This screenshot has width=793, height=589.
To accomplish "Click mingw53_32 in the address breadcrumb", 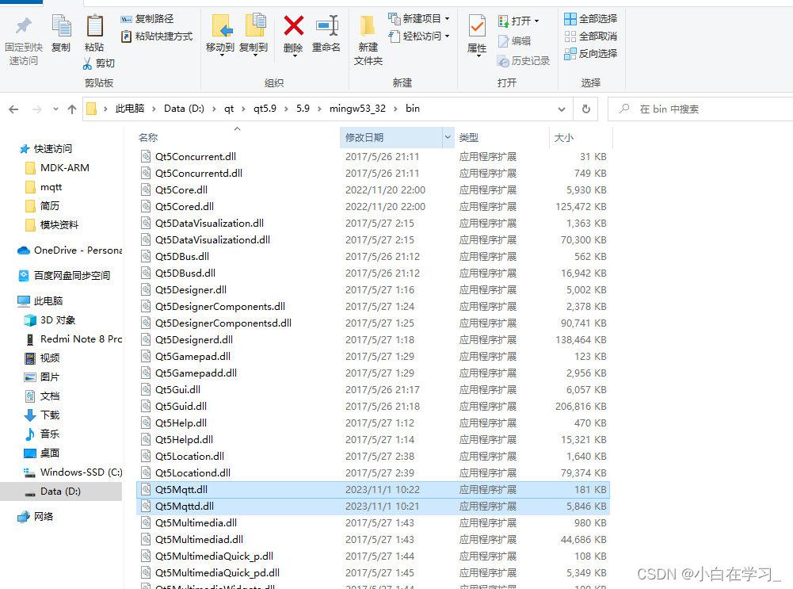I will point(357,109).
